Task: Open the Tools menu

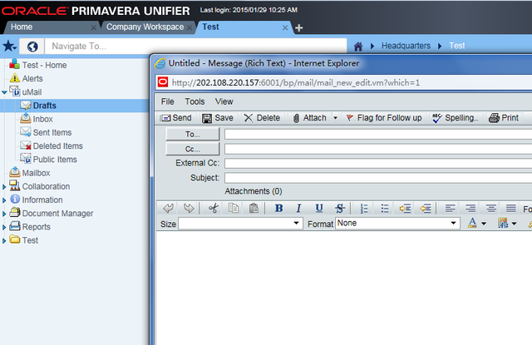Action: tap(195, 101)
